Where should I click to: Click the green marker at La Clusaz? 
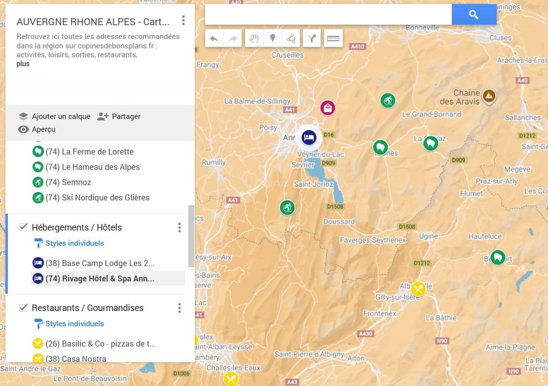pos(431,143)
